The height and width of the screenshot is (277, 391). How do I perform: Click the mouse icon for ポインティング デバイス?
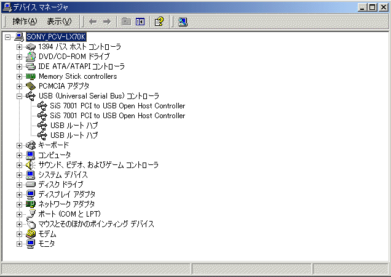pos(31,224)
